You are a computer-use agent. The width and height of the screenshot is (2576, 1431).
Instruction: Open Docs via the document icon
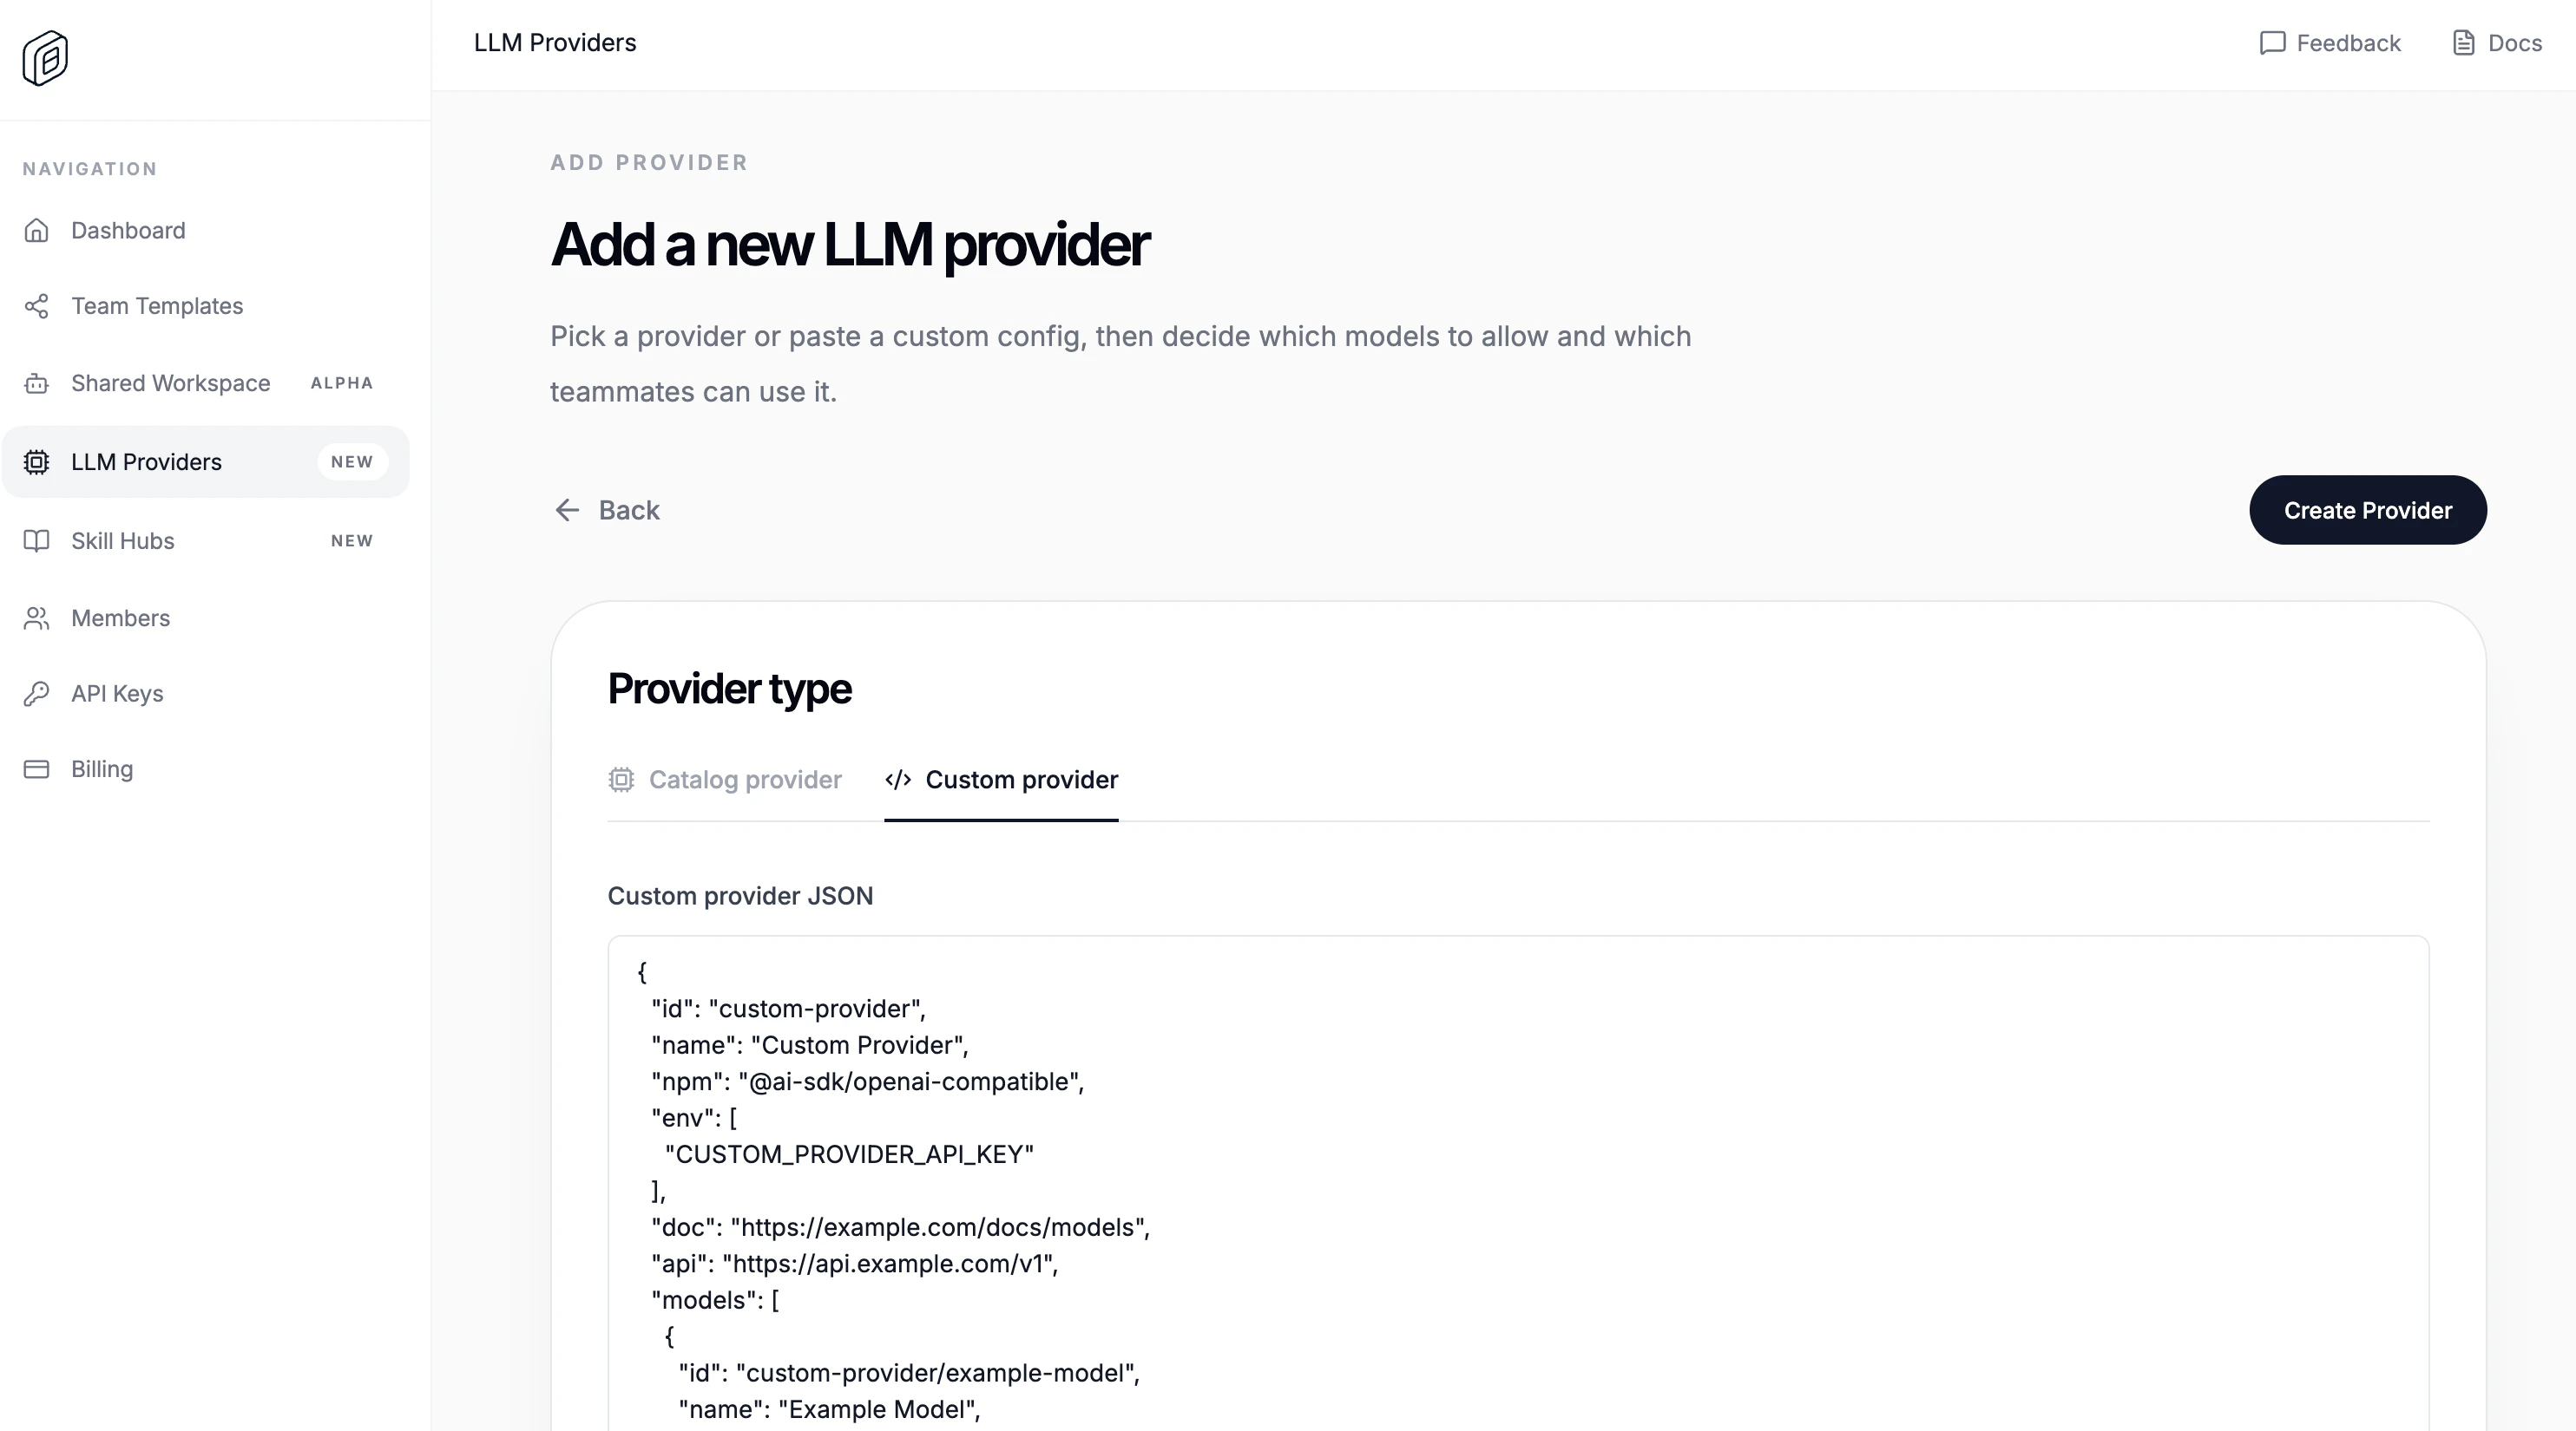2462,43
